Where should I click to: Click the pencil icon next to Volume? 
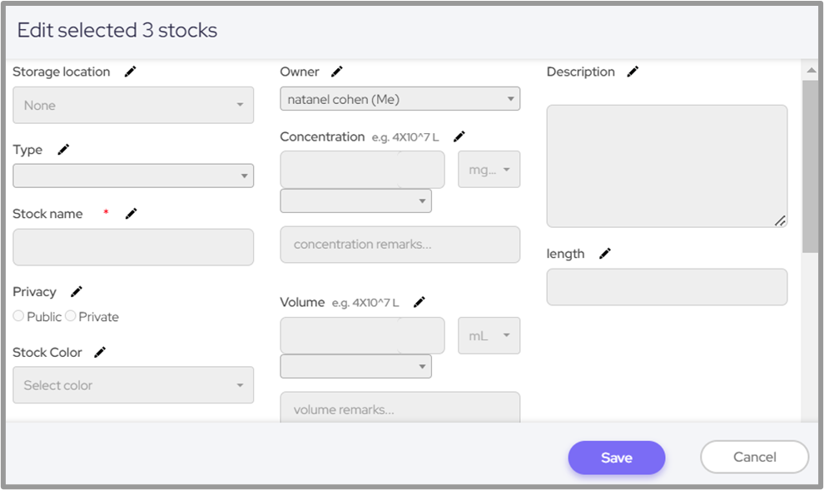coord(419,302)
